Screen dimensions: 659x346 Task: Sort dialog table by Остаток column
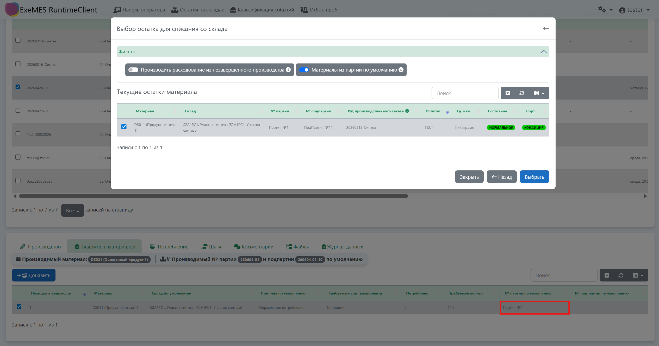tap(436, 111)
